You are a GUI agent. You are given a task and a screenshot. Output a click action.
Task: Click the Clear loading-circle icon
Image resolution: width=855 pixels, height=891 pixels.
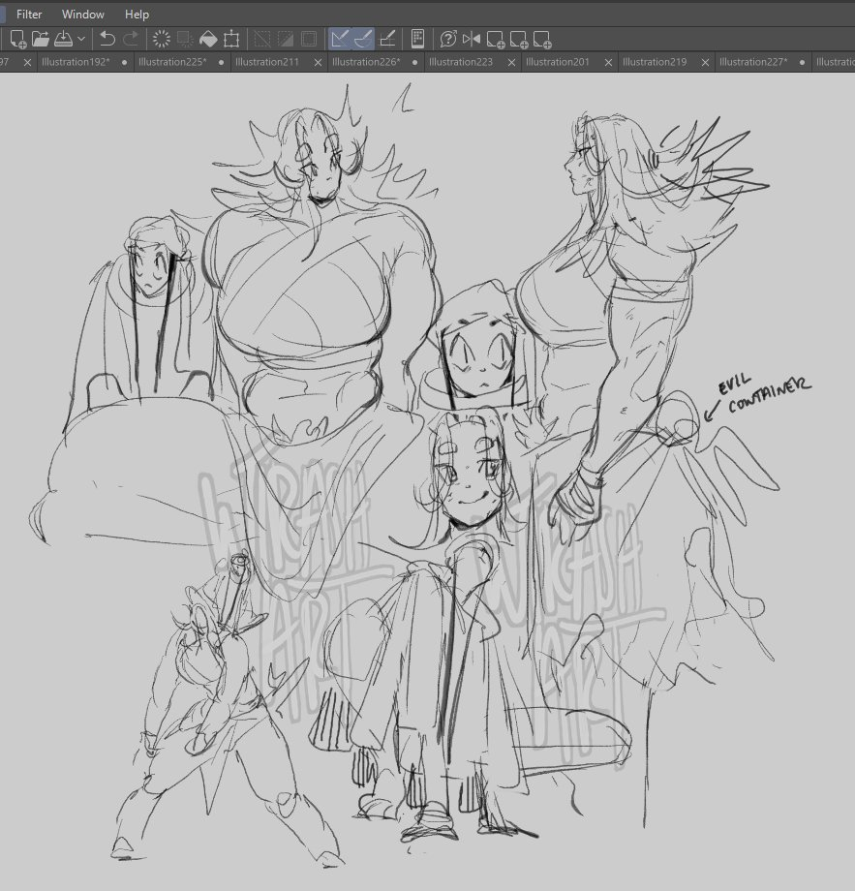[x=162, y=39]
